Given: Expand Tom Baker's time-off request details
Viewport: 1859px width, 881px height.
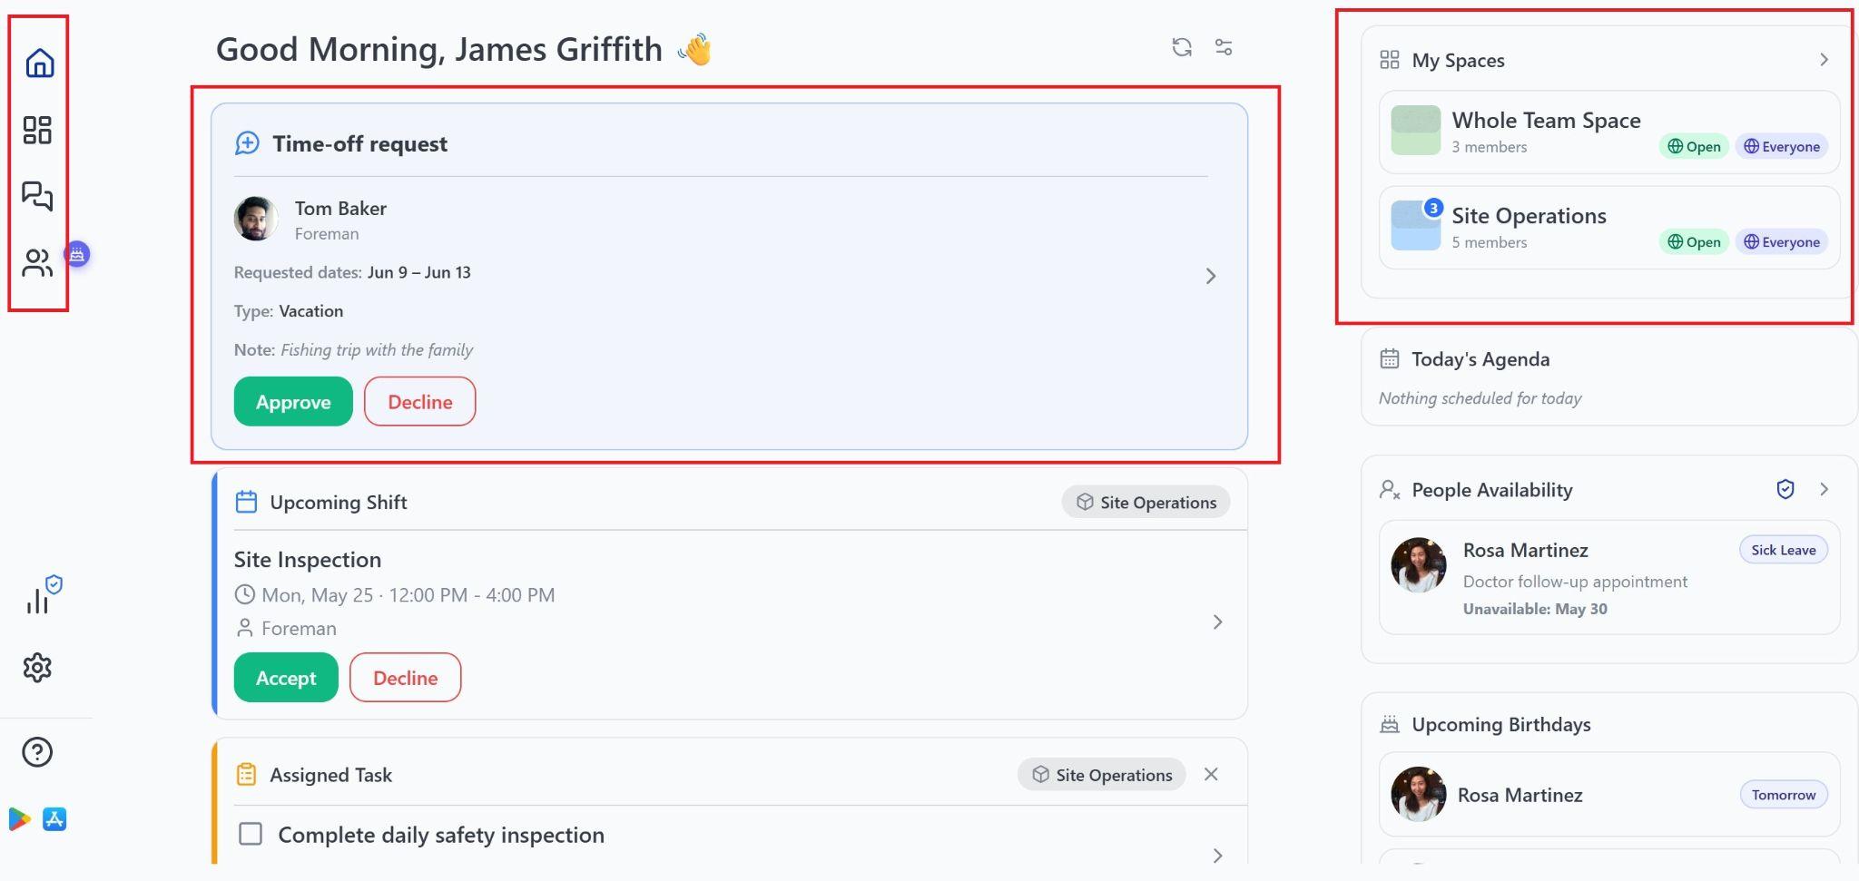Looking at the screenshot, I should (1211, 276).
